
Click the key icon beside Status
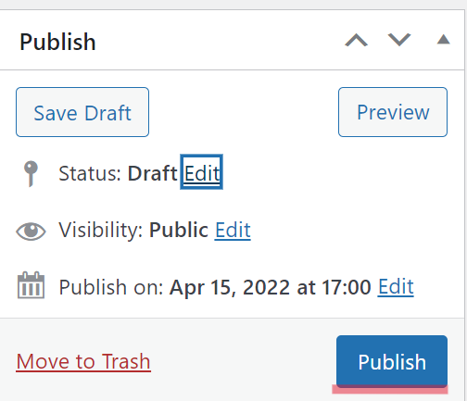pyautogui.click(x=31, y=173)
